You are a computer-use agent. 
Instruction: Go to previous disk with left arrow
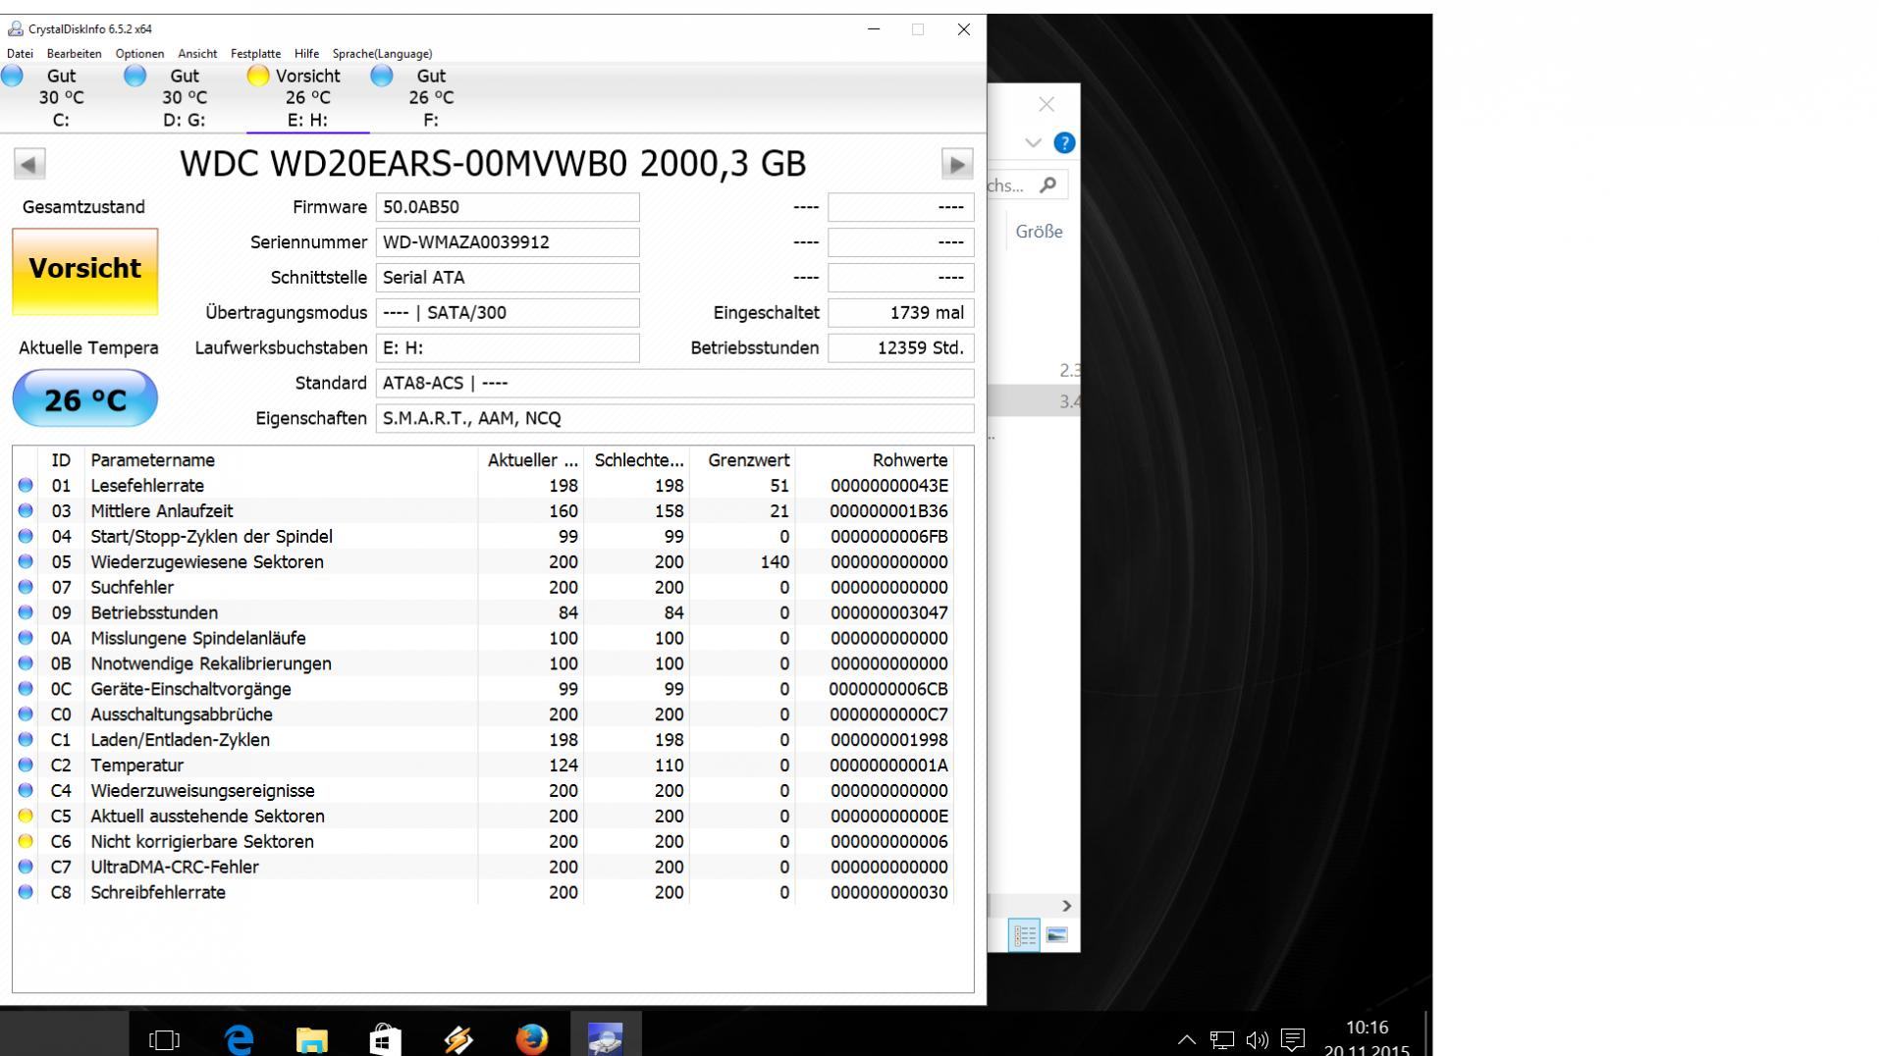pyautogui.click(x=29, y=164)
